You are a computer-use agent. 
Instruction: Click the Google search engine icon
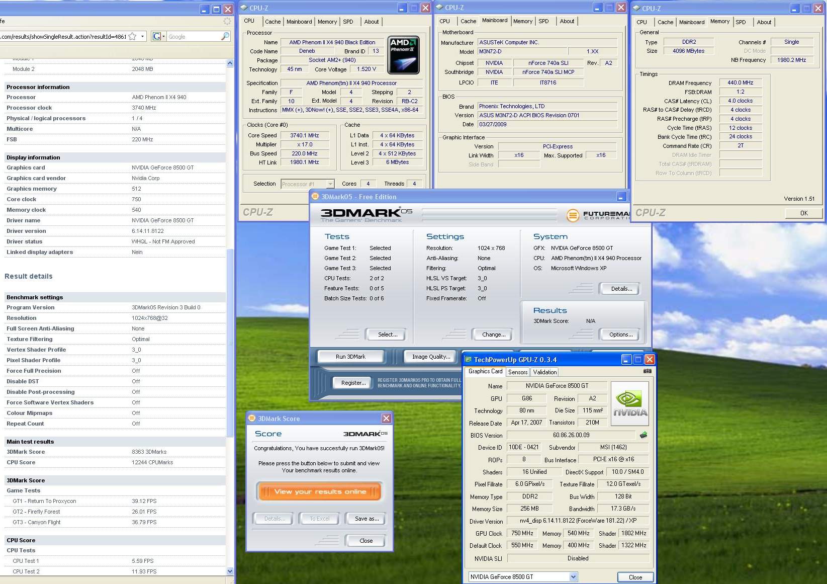pos(157,36)
